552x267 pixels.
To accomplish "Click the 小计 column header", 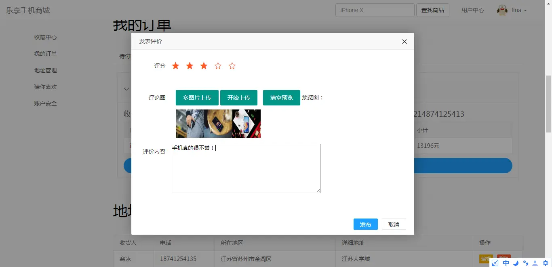I will click(x=423, y=130).
